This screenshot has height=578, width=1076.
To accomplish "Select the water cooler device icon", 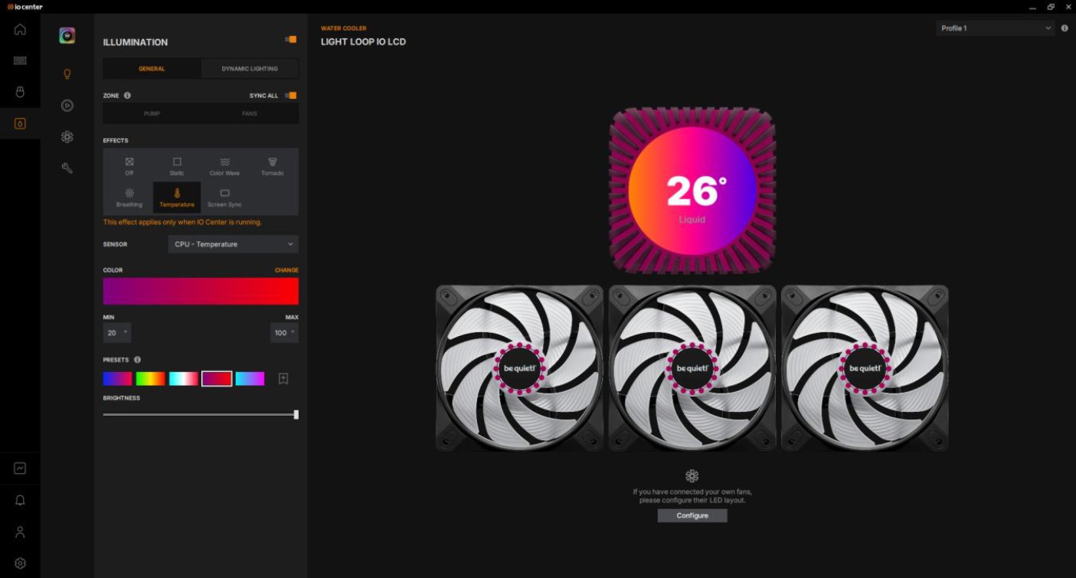I will 20,123.
